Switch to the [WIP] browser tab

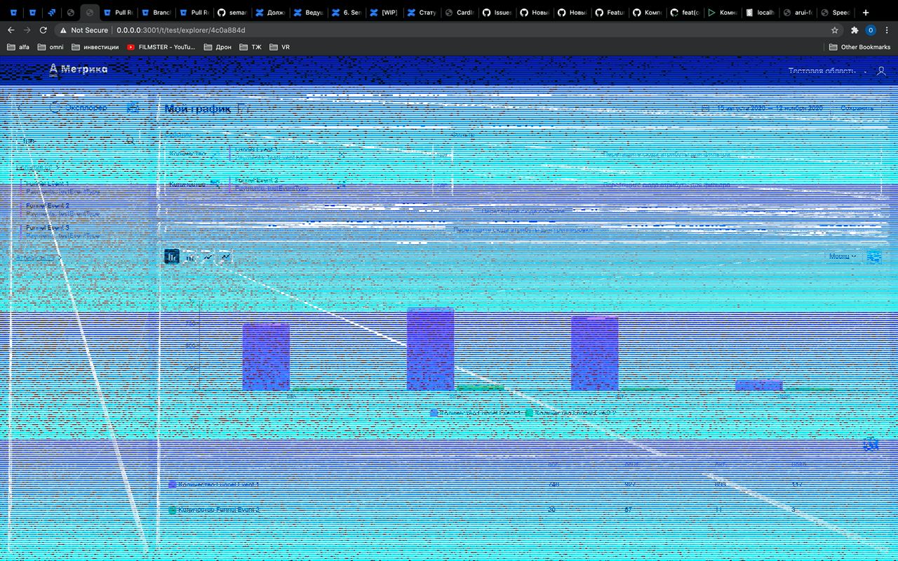(383, 12)
